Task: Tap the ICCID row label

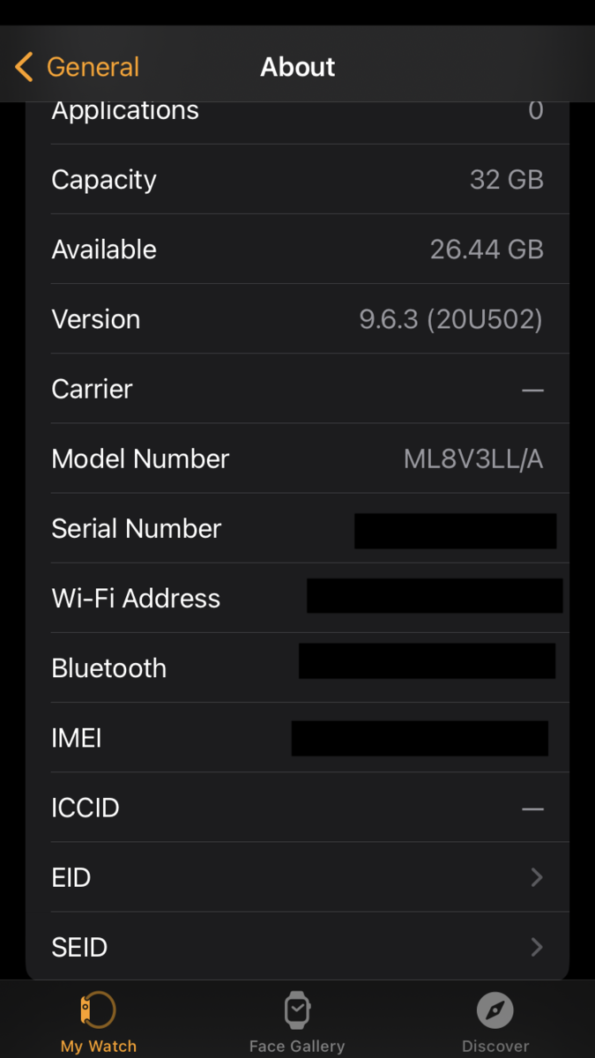Action: click(x=86, y=808)
